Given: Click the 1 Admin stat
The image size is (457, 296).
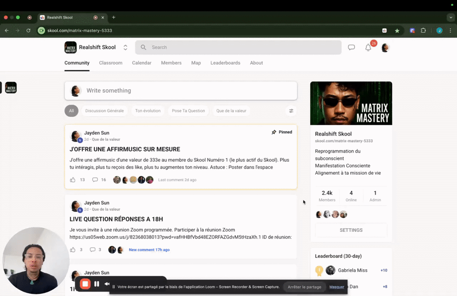Looking at the screenshot, I should point(375,196).
